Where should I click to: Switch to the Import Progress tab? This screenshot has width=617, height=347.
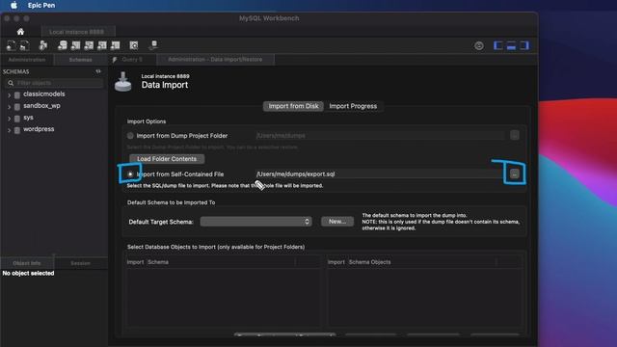tap(353, 106)
